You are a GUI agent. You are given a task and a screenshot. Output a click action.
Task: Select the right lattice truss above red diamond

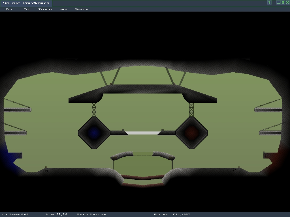pyautogui.click(x=191, y=110)
